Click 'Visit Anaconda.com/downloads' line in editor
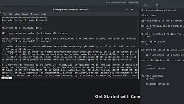The height and width of the screenshot is (104, 184). click(x=159, y=10)
